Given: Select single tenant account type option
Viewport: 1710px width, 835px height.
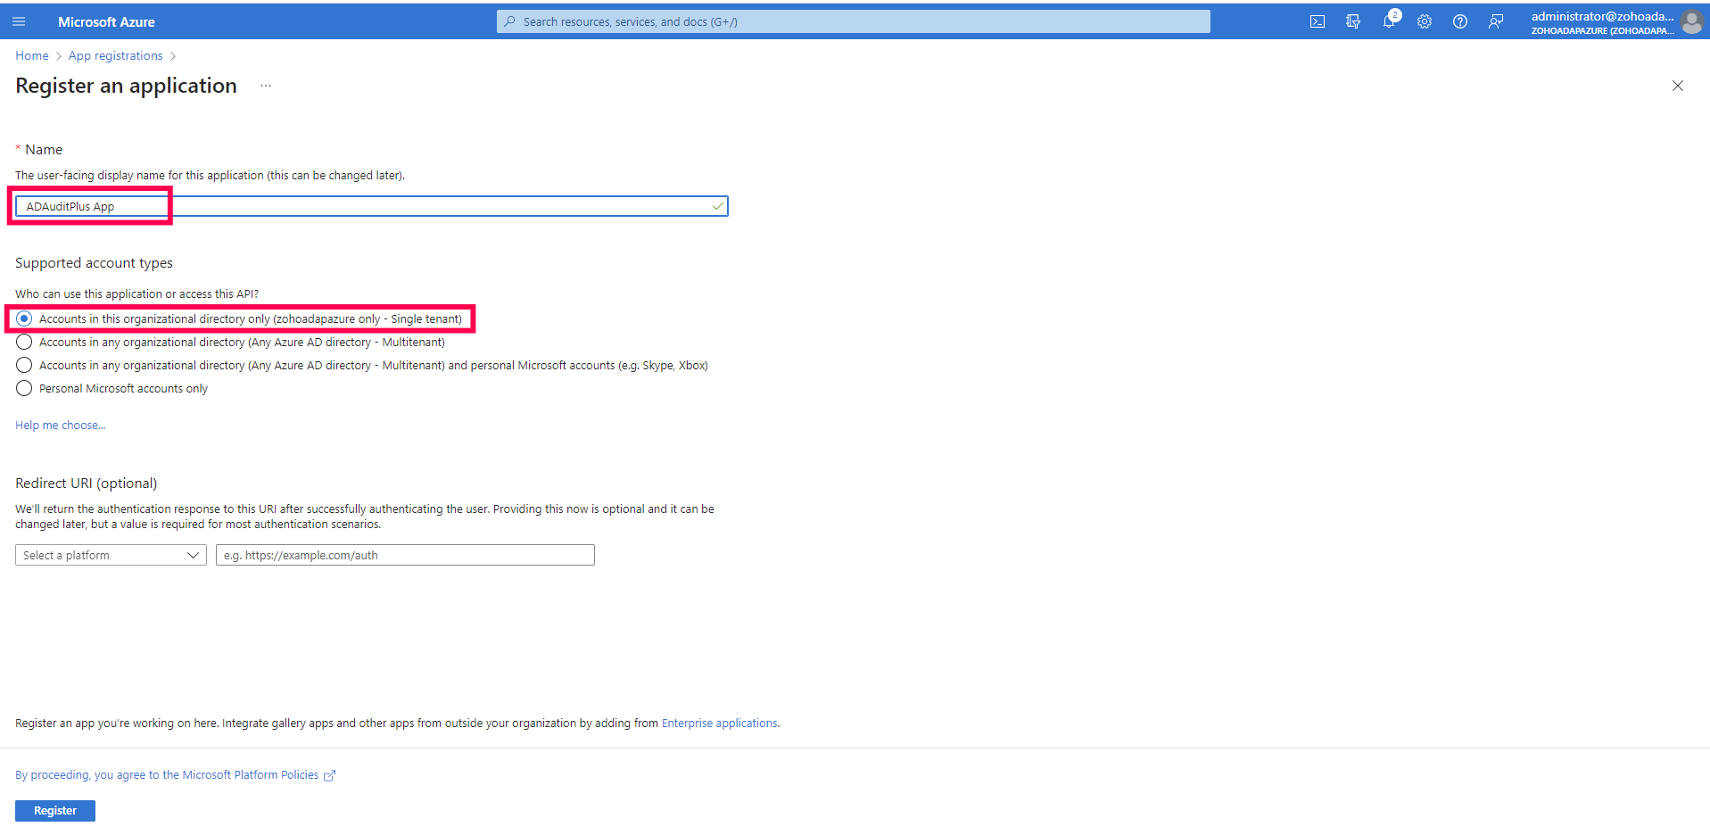Looking at the screenshot, I should point(23,318).
